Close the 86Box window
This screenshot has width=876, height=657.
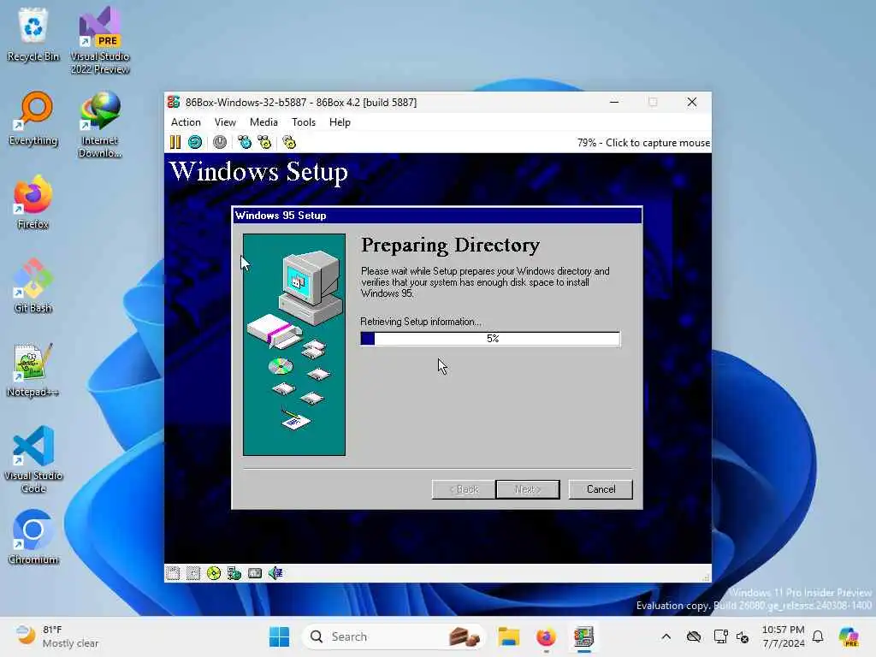[x=691, y=103]
